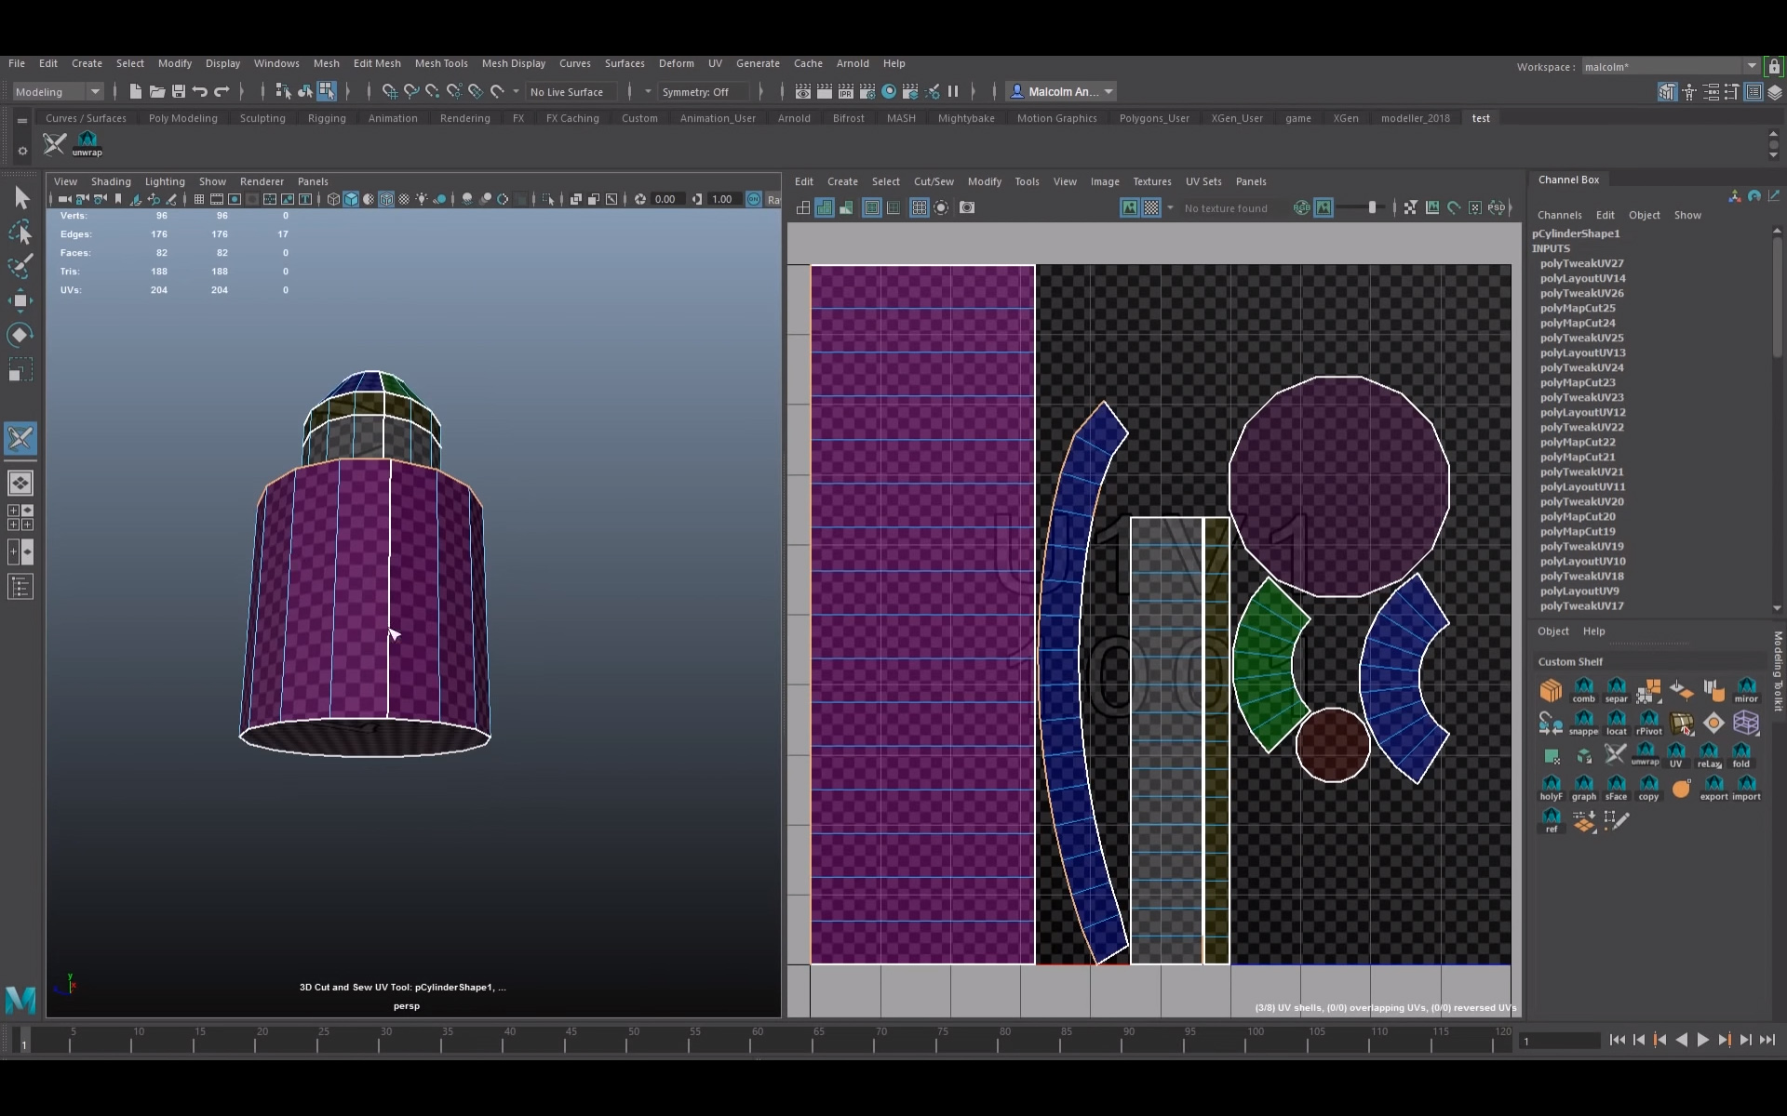Open the Shading menu in viewport panel
The height and width of the screenshot is (1116, 1787).
[x=111, y=181]
